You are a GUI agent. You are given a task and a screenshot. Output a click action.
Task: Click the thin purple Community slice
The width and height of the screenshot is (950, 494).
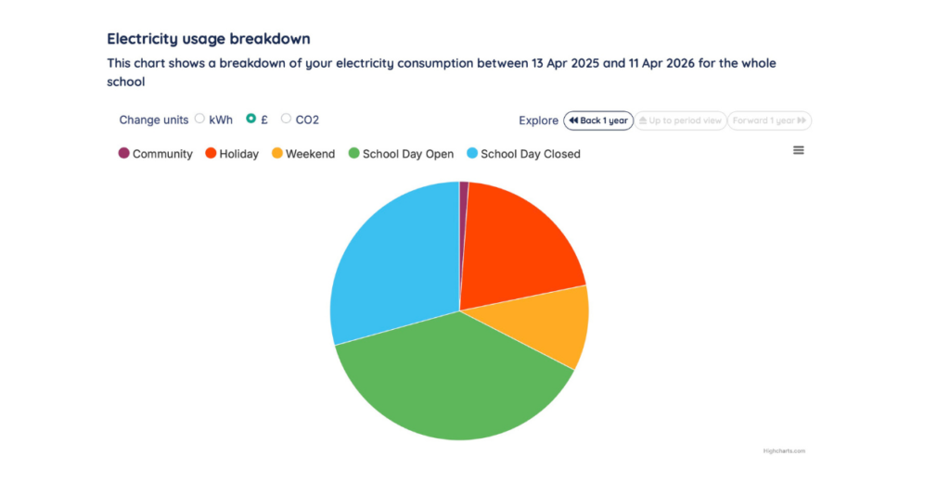pyautogui.click(x=463, y=199)
